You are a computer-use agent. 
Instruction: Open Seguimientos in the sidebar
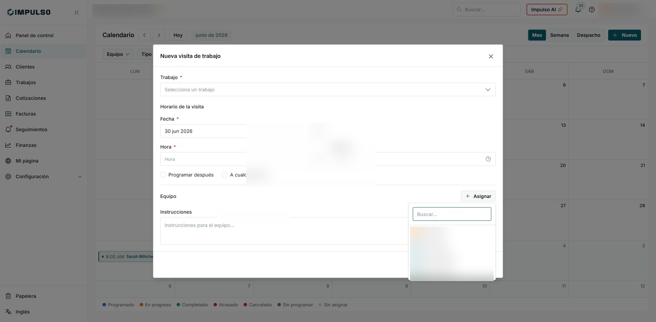43,129
